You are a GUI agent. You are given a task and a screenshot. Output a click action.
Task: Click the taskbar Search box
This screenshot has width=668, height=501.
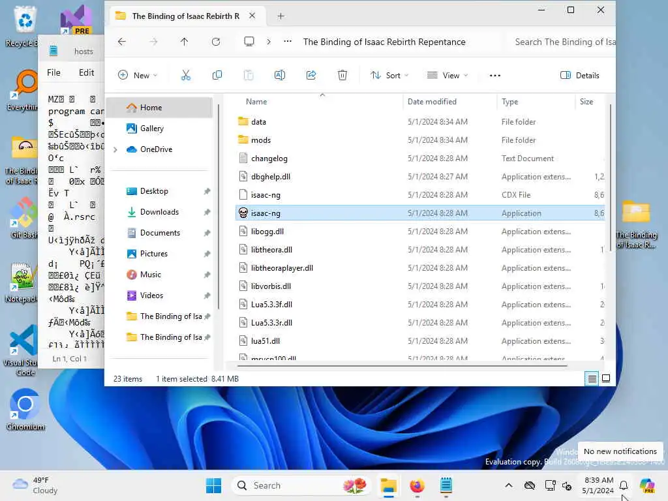pos(301,485)
